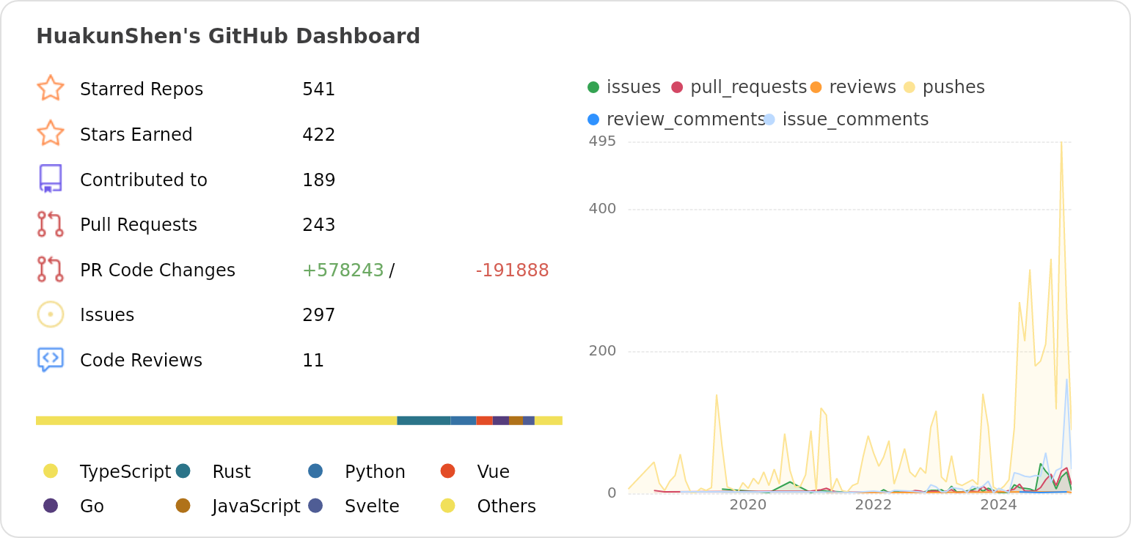This screenshot has width=1131, height=538.
Task: Click the 2024 x-axis label
Action: [998, 504]
